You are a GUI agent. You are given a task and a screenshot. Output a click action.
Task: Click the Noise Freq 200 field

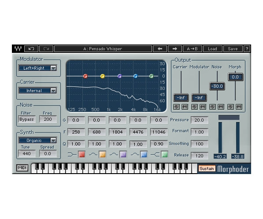[x=48, y=119]
